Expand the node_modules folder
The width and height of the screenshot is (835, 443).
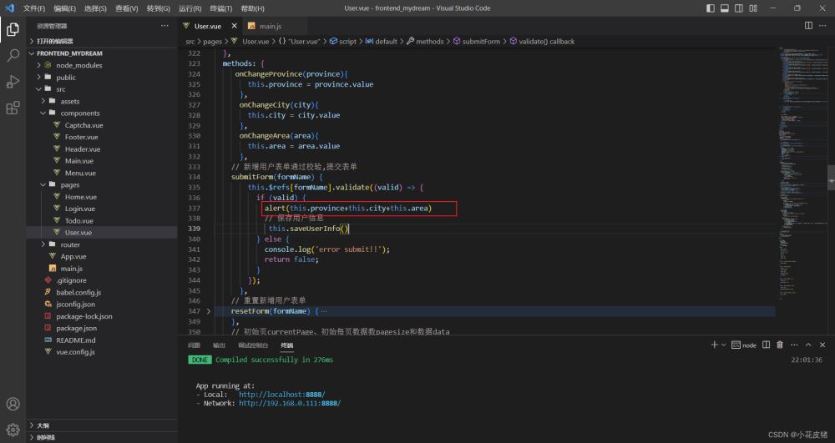point(78,65)
